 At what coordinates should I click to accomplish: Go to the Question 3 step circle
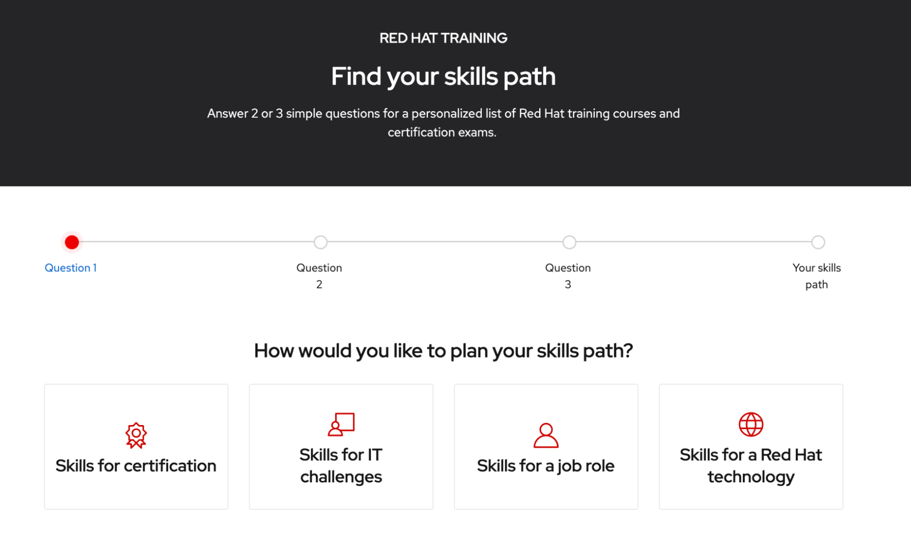point(569,242)
